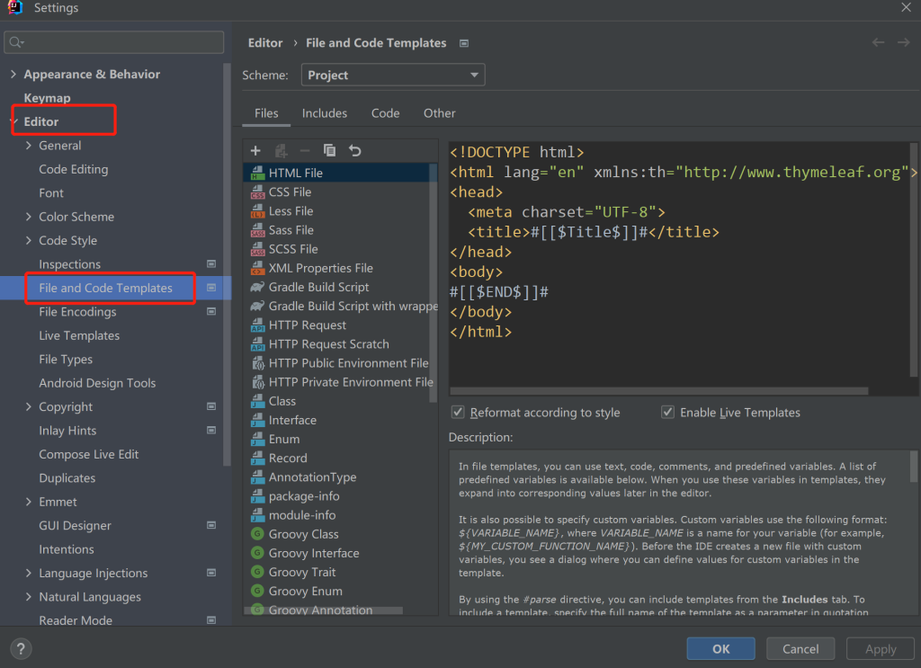Focus the settings search field
Viewport: 921px width, 668px height.
click(x=115, y=42)
